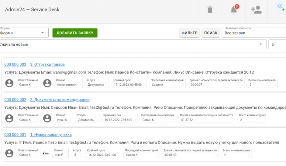Open the trash bin icon in header
This screenshot has height=166, width=286.
click(210, 10)
